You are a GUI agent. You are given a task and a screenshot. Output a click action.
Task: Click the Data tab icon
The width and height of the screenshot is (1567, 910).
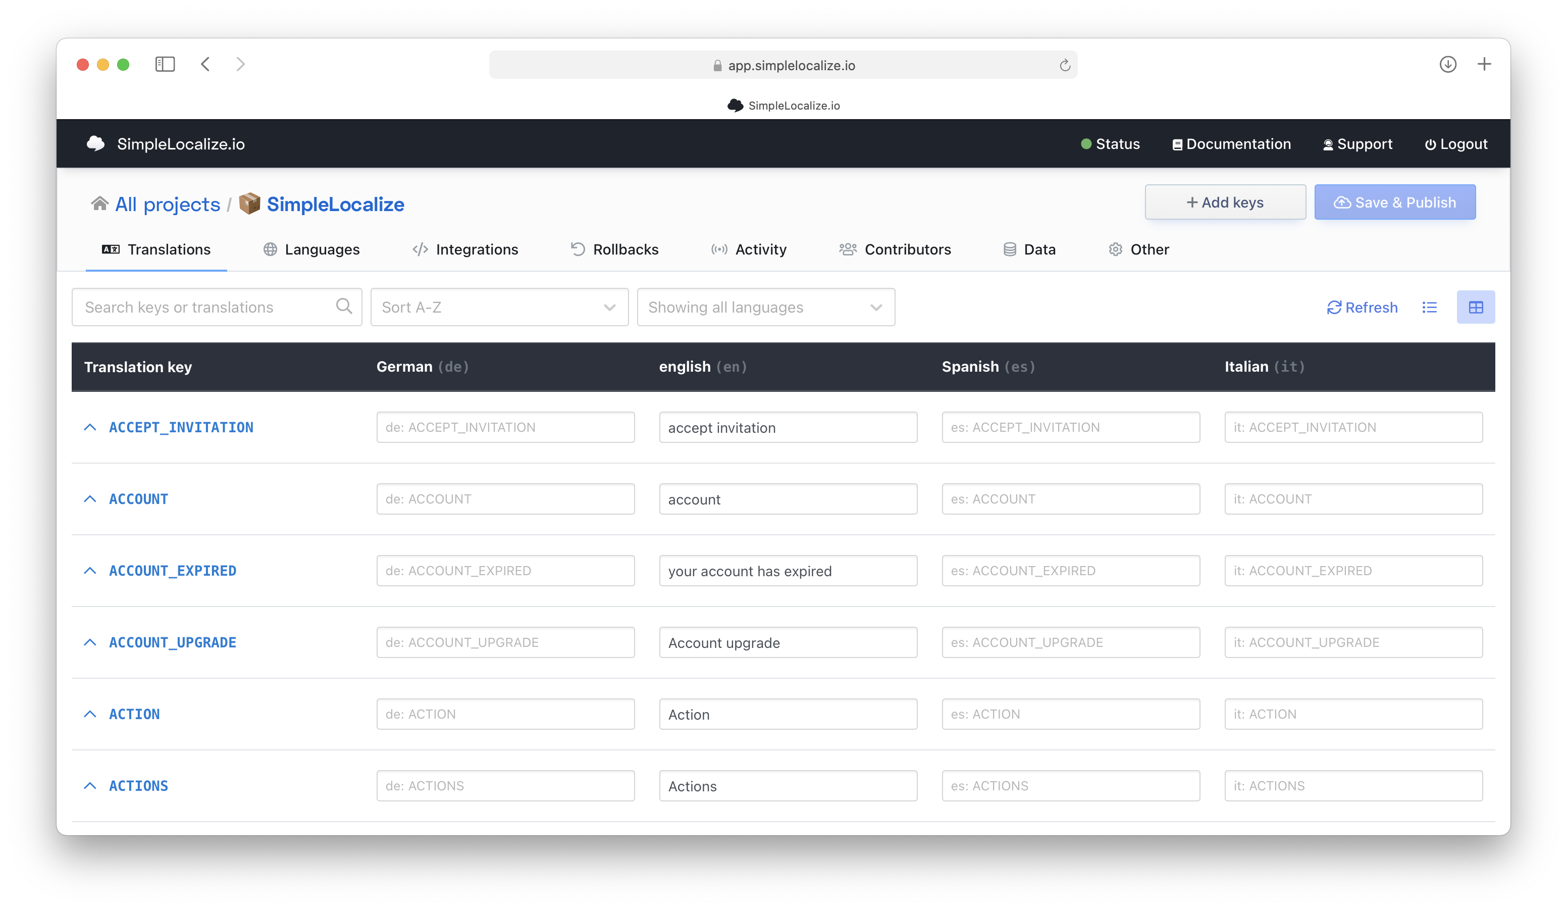[1007, 249]
